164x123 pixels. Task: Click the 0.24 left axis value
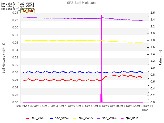(x=15, y=13)
